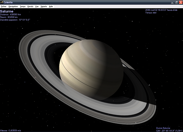This screenshot has height=132, width=183.
Task: Open the Vue menu
Action: point(37,6)
